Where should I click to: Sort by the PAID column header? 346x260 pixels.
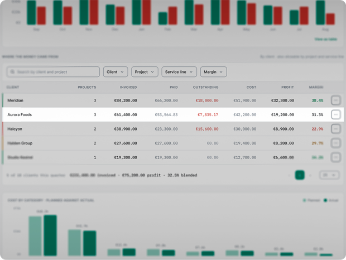(x=174, y=88)
